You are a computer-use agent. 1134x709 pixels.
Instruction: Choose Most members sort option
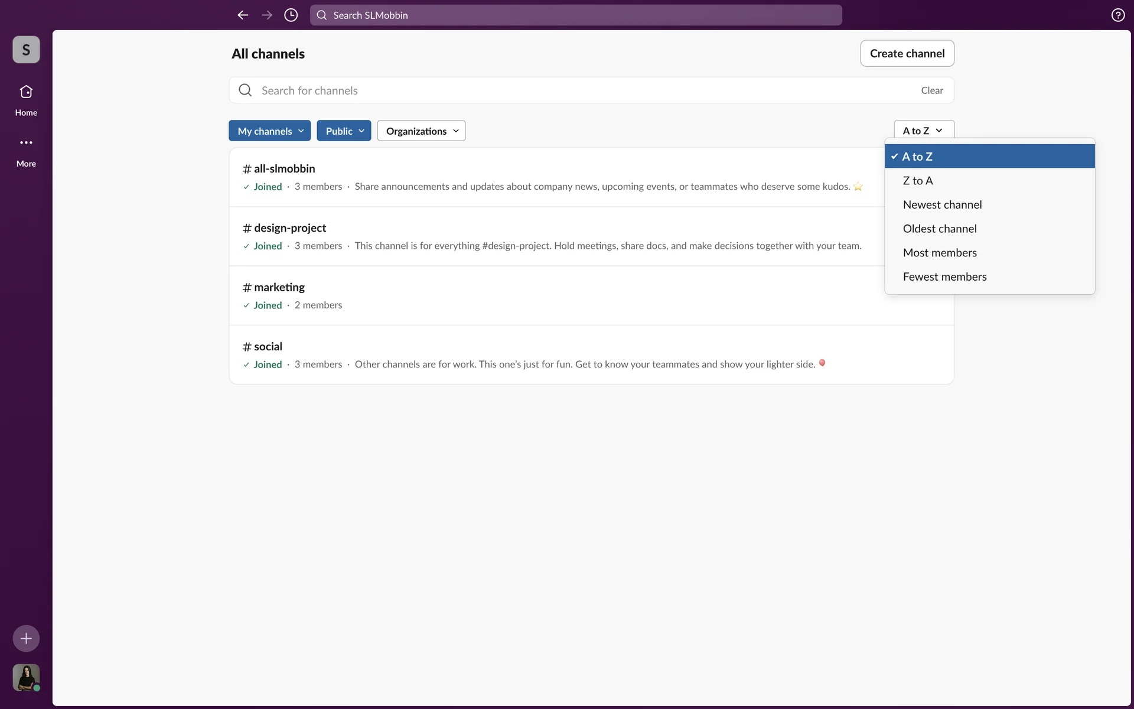tap(940, 253)
